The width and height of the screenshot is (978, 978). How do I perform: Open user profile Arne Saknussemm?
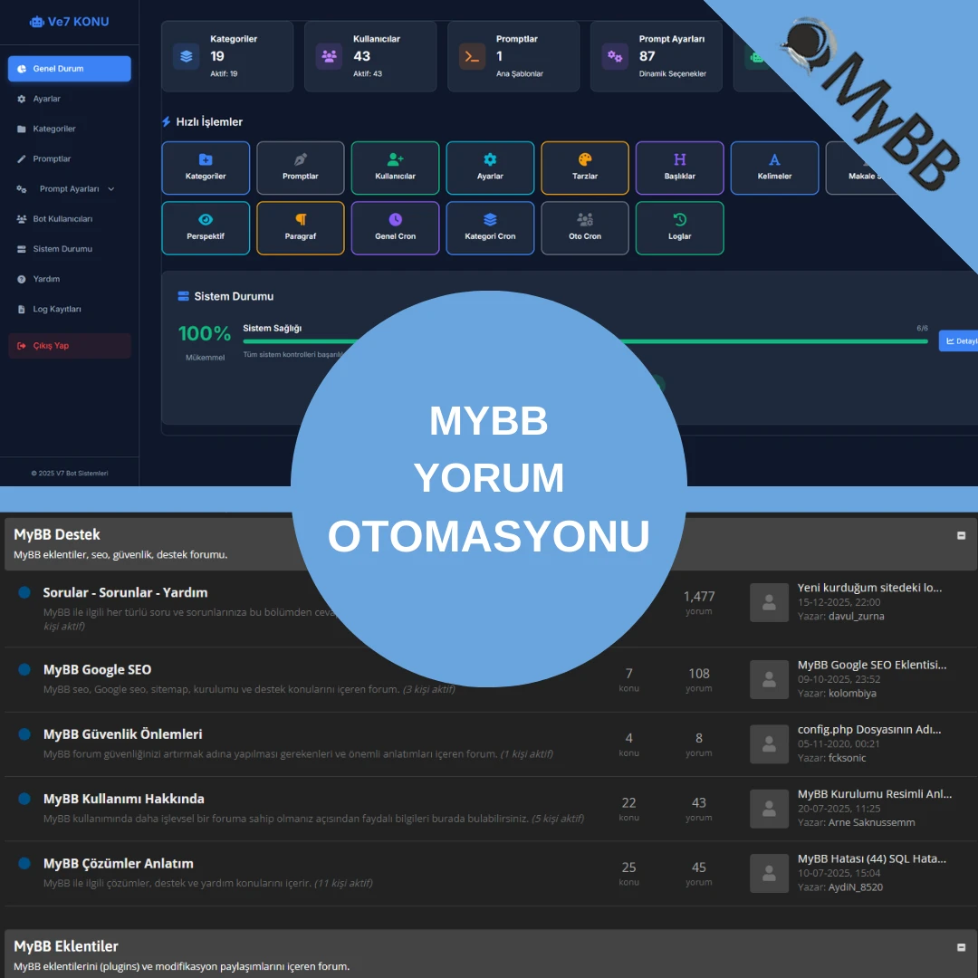click(871, 822)
